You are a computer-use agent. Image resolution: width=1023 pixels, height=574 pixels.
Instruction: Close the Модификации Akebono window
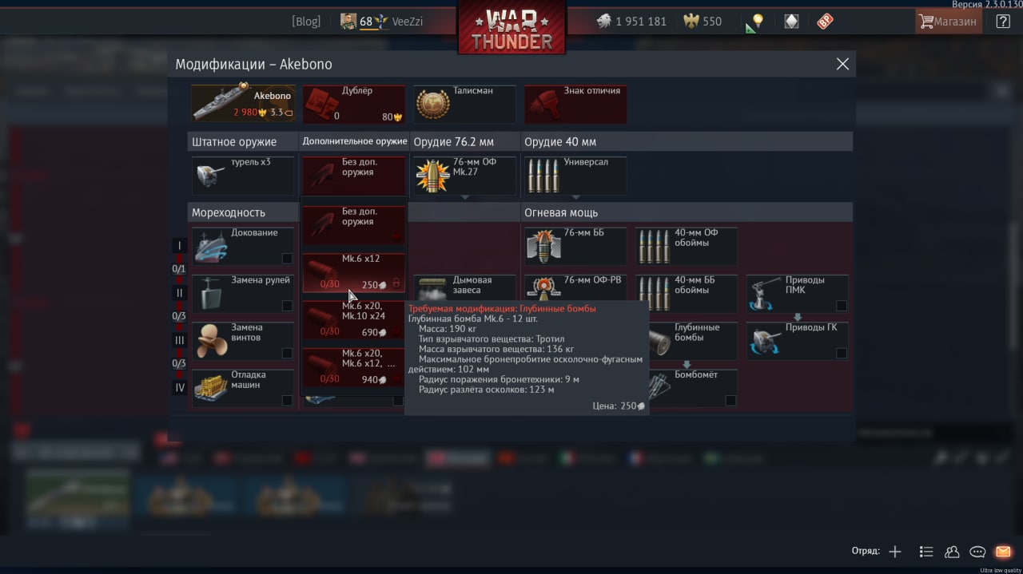click(x=842, y=64)
